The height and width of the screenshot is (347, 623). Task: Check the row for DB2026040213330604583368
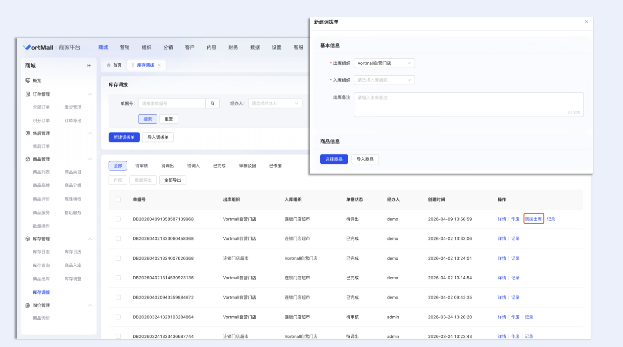118,238
